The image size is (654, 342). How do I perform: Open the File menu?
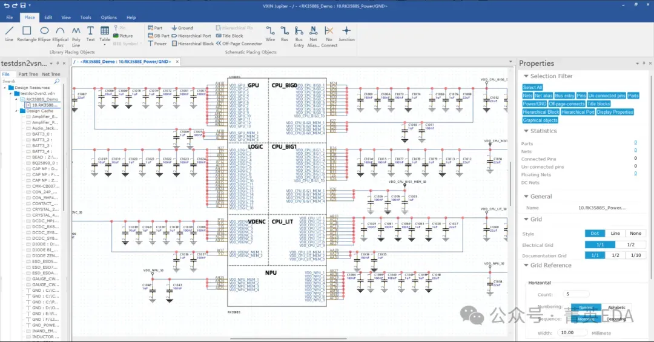[x=10, y=18]
